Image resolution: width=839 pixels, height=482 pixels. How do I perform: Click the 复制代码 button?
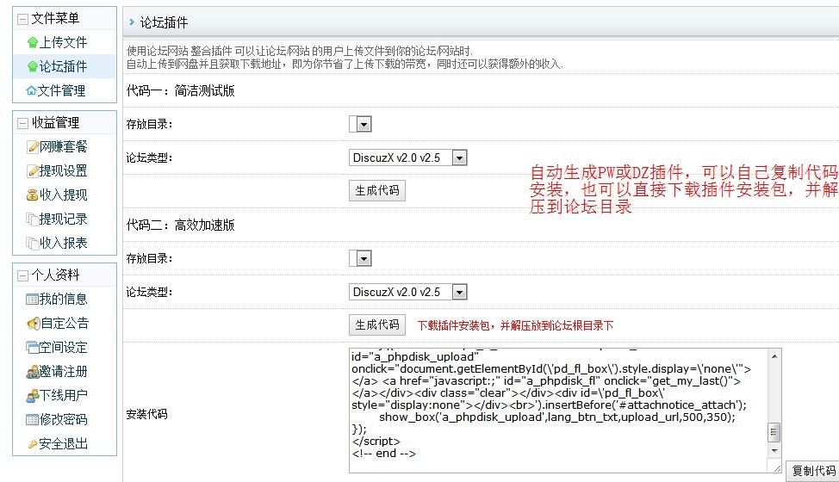[813, 471]
